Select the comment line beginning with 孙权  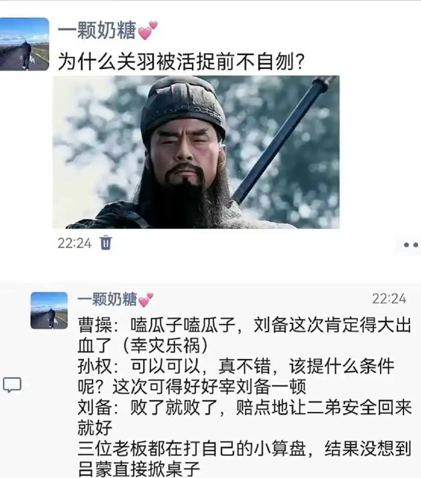pyautogui.click(x=236, y=377)
